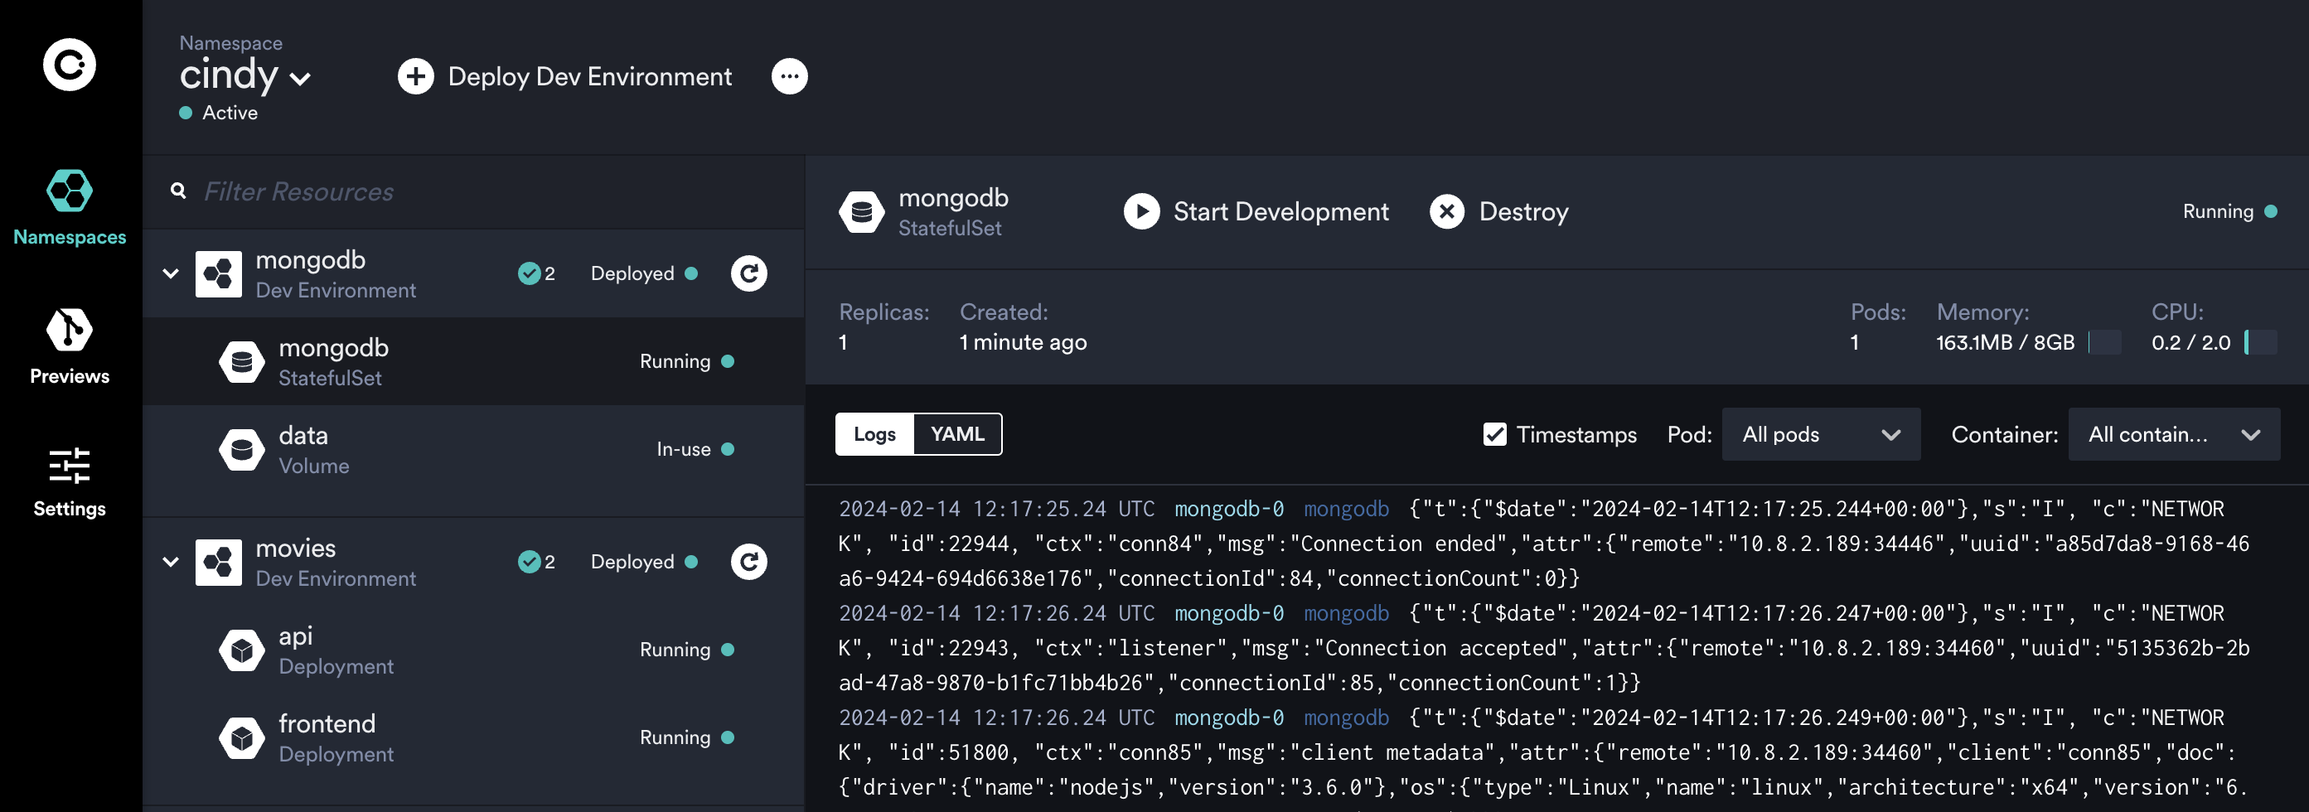Open the Settings sliders icon
This screenshot has height=812, width=2309.
[x=69, y=466]
